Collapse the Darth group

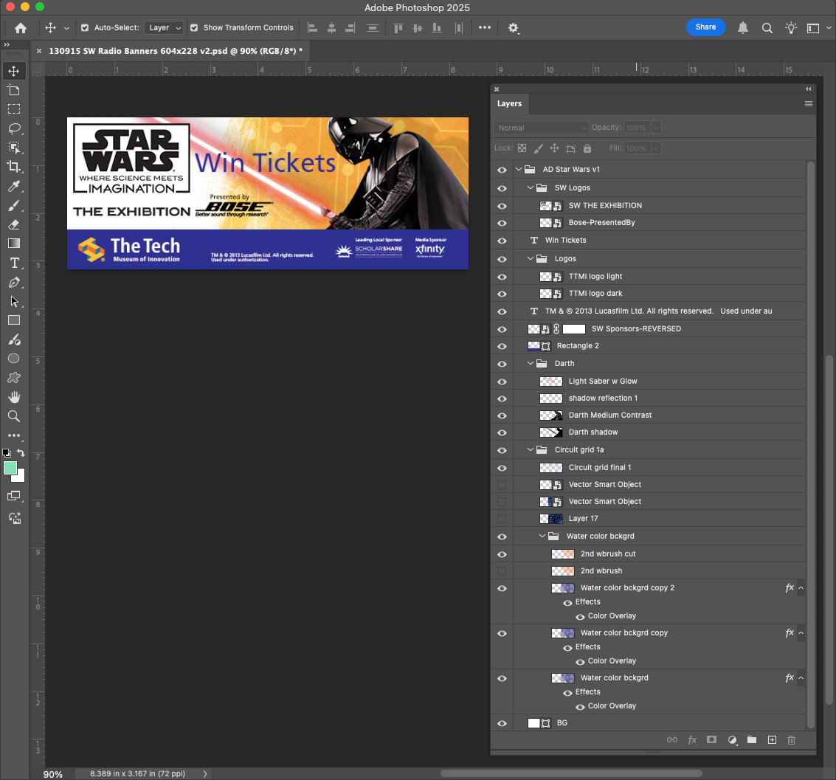click(530, 364)
